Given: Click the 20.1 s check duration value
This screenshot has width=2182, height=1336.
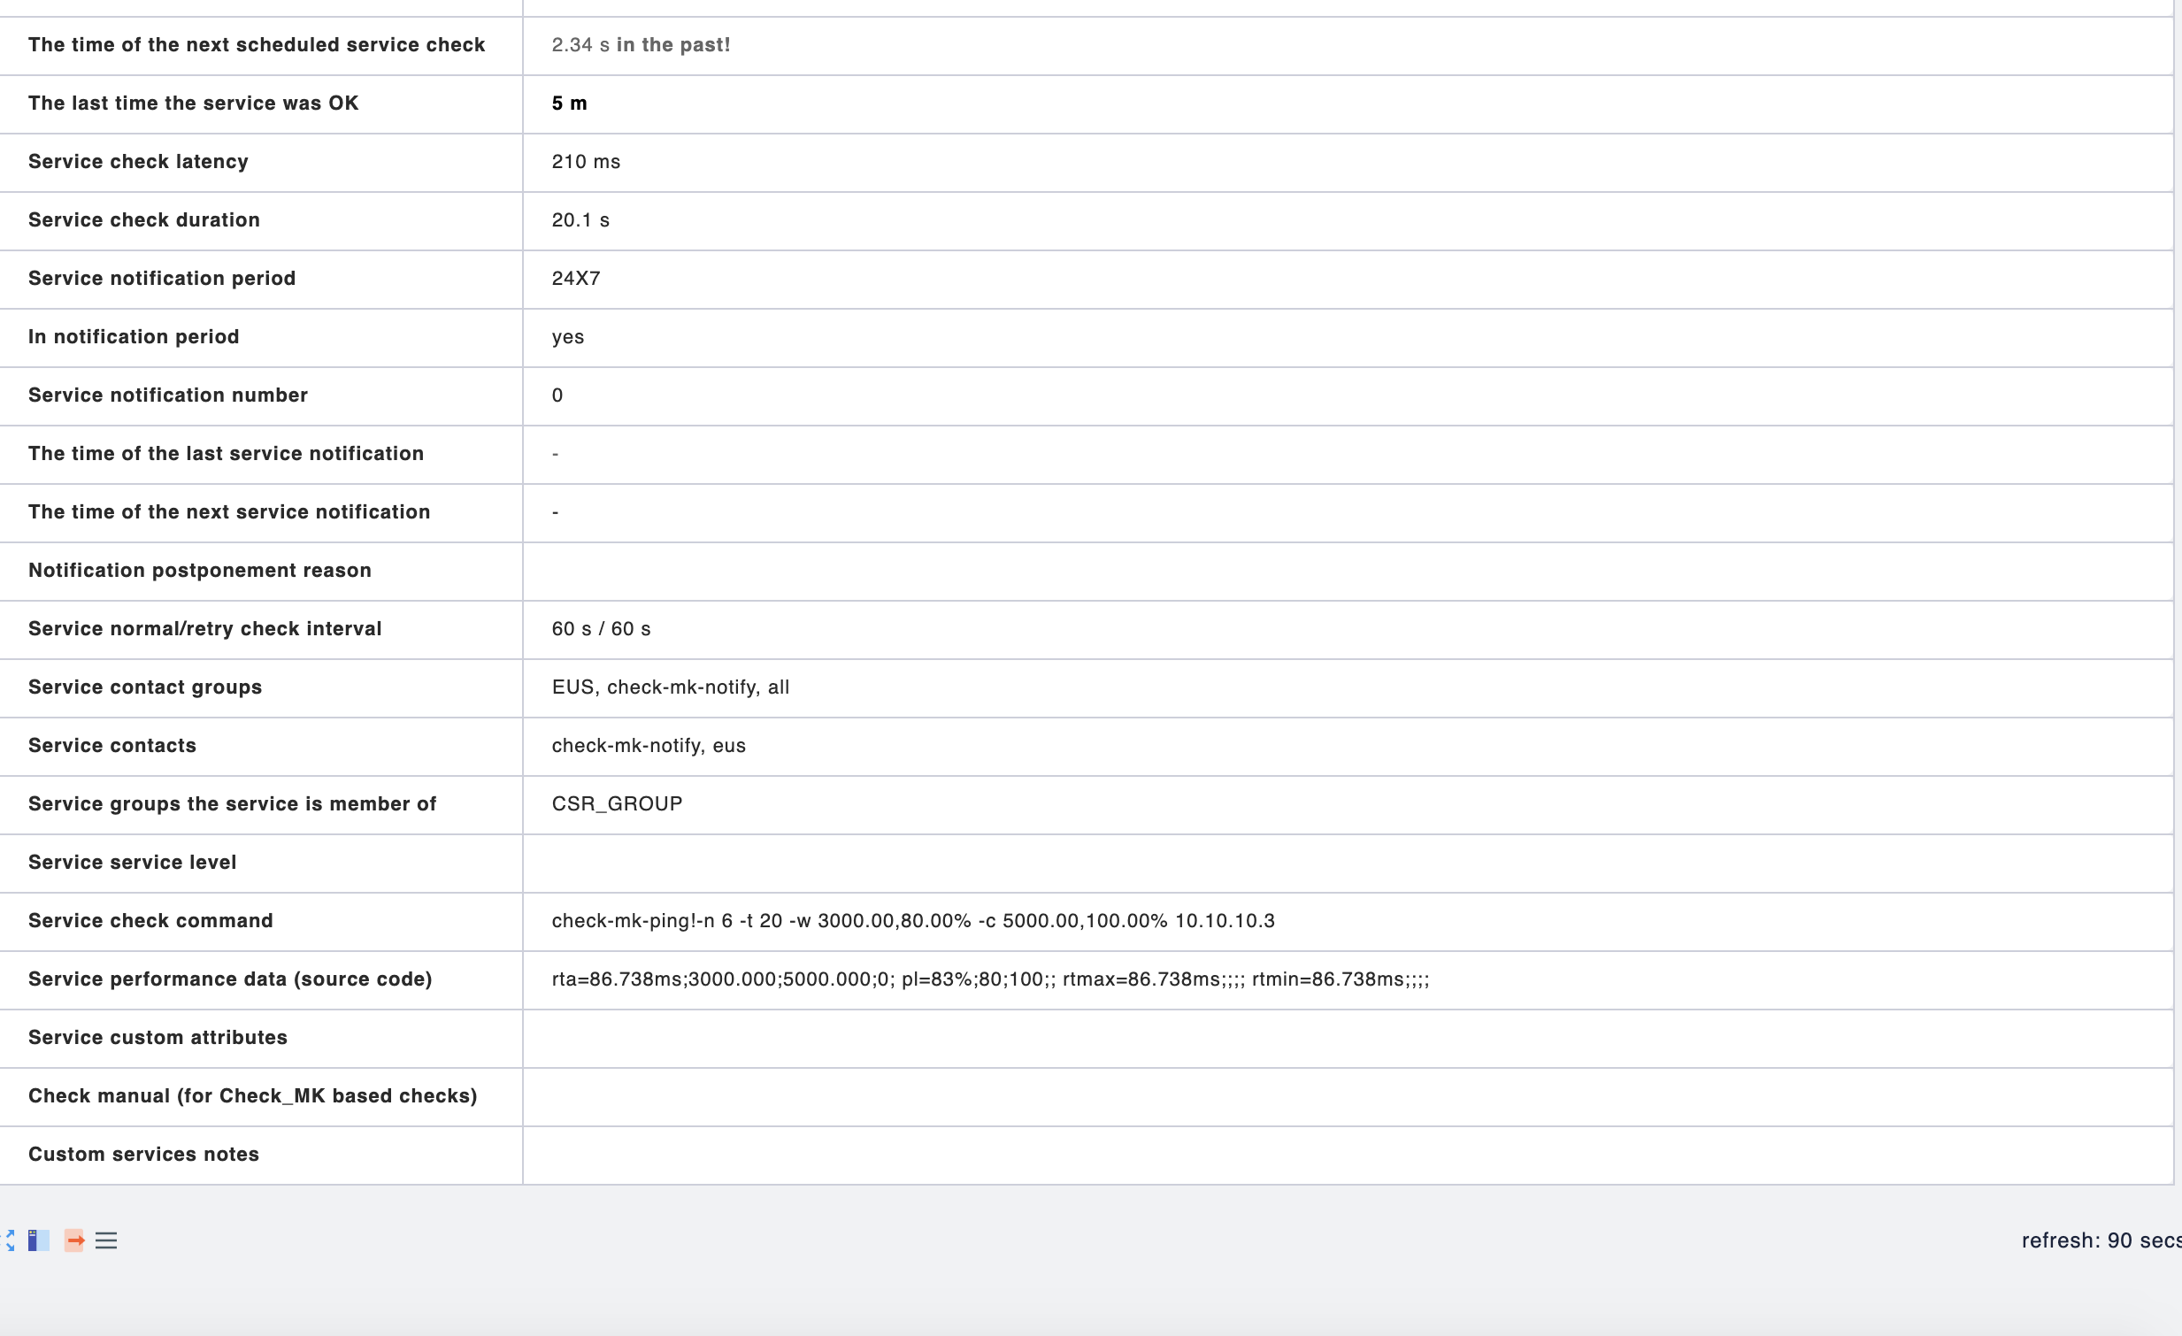Looking at the screenshot, I should click(580, 220).
